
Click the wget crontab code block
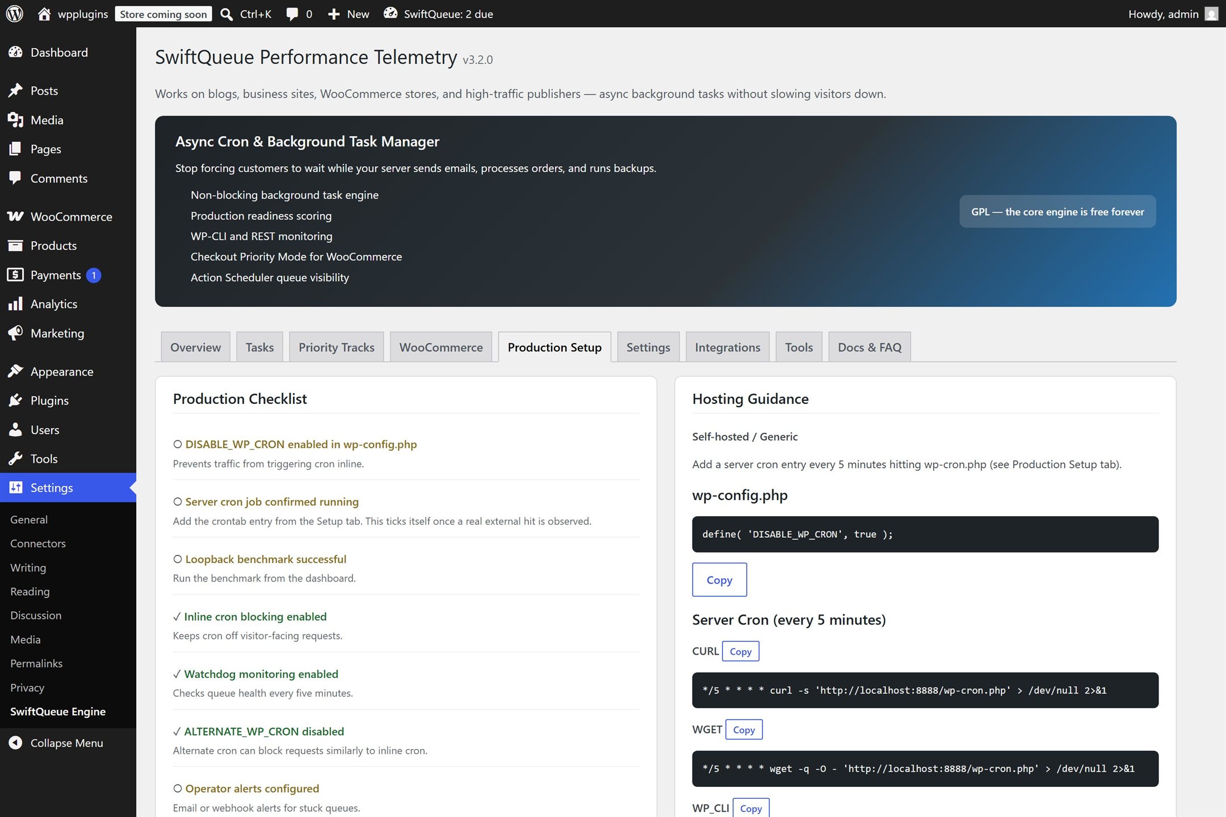[x=925, y=769]
